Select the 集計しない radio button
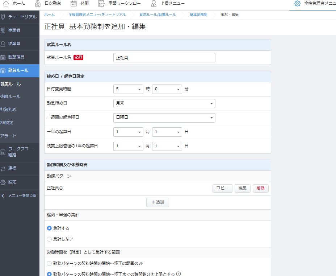Viewport: 336px width, 276px height. pyautogui.click(x=50, y=239)
